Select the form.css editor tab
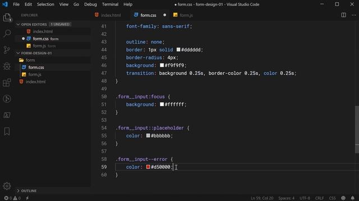 coord(148,15)
